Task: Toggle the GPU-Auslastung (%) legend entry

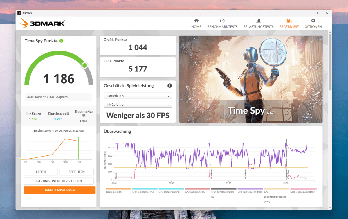Action: coord(198,191)
